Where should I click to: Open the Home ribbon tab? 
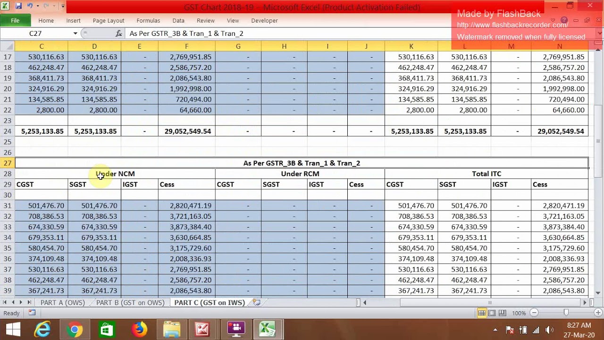(46, 20)
